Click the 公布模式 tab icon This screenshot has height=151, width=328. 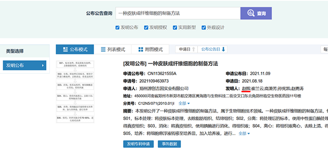[x=65, y=50]
